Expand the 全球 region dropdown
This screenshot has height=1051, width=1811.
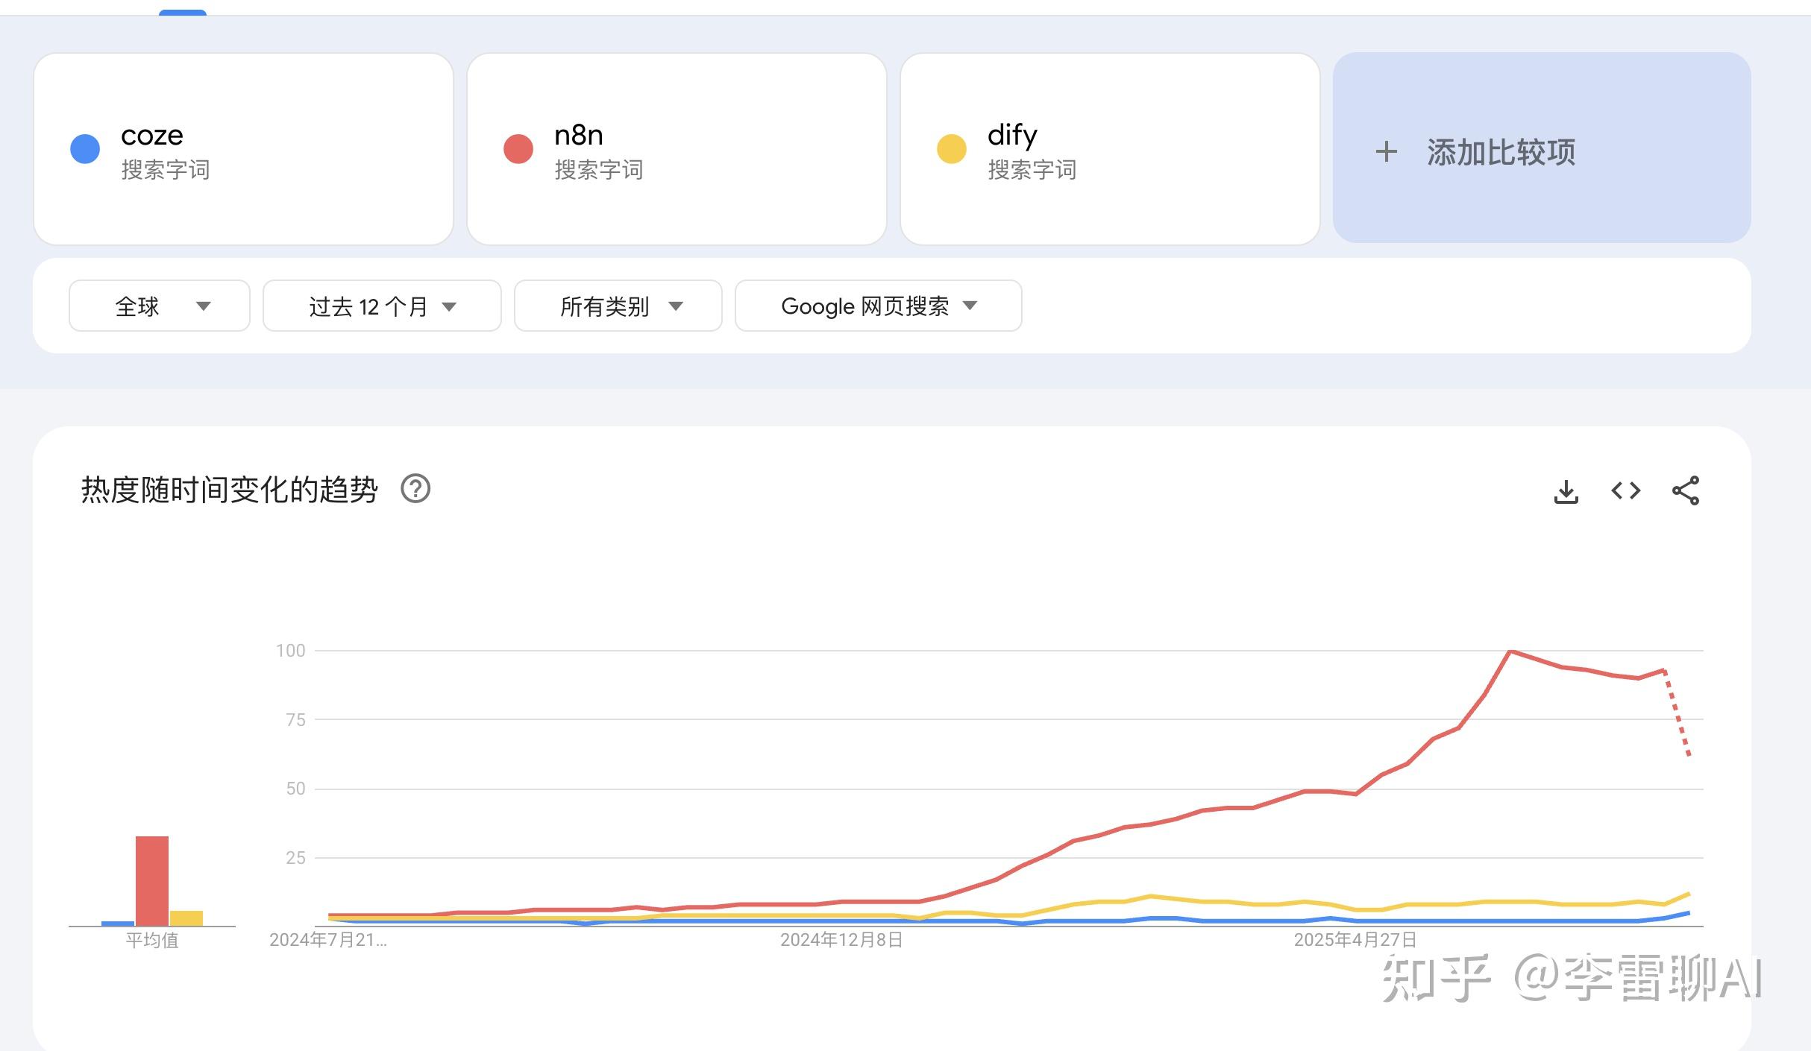tap(159, 306)
